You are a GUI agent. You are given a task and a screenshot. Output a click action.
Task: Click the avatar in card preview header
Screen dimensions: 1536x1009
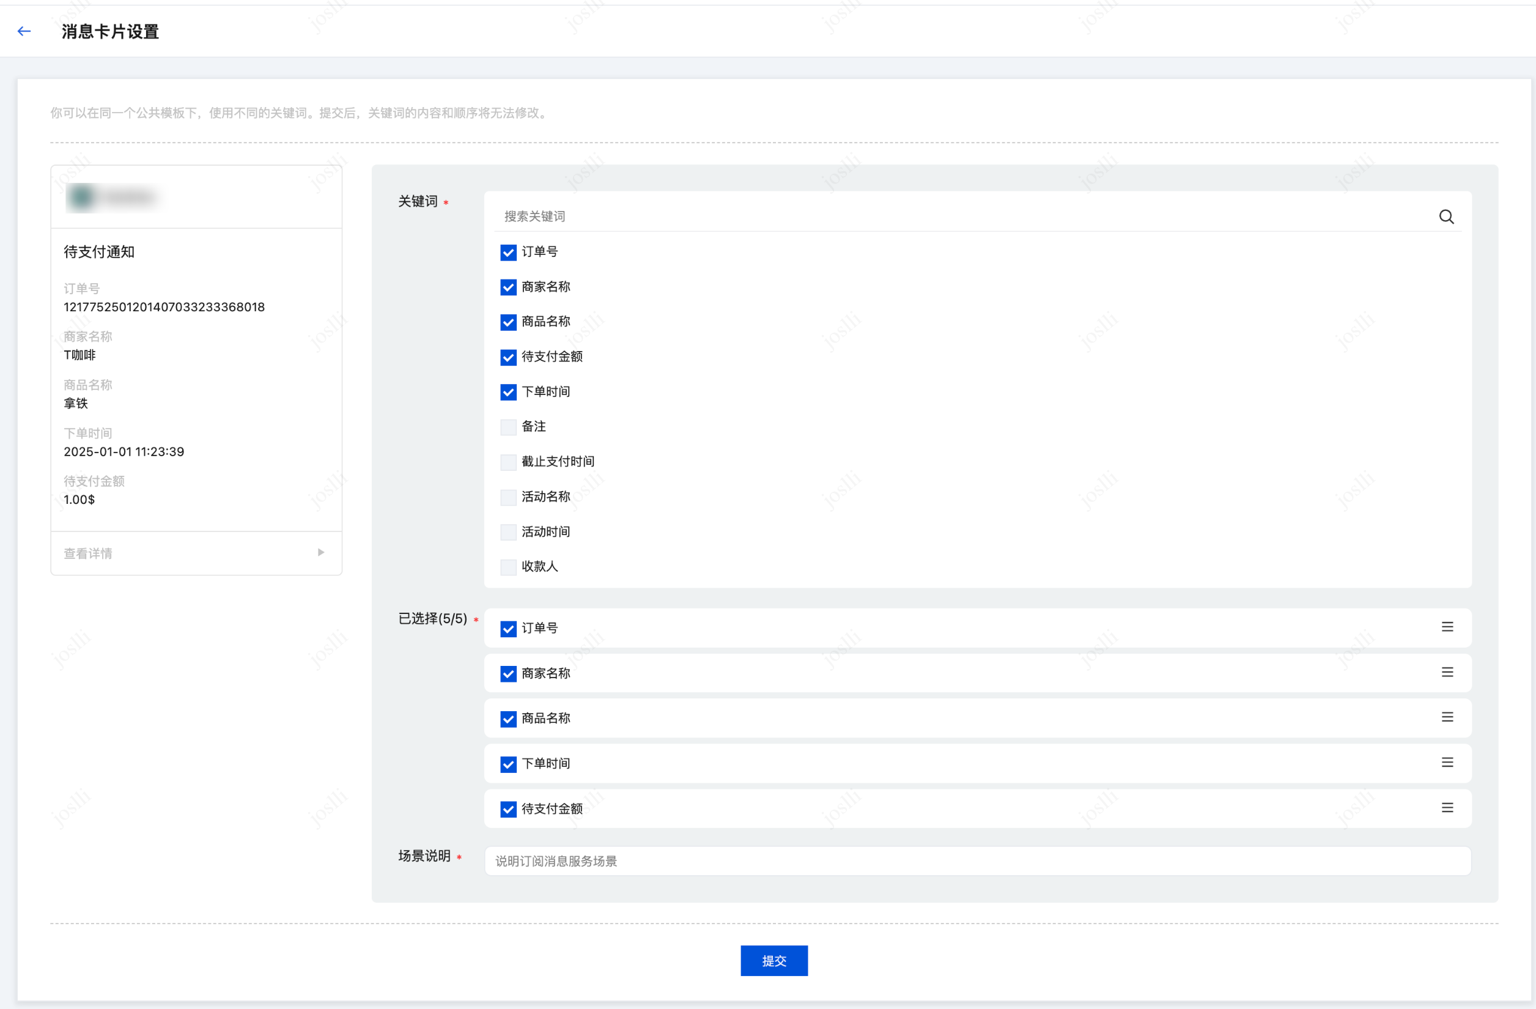coord(82,197)
